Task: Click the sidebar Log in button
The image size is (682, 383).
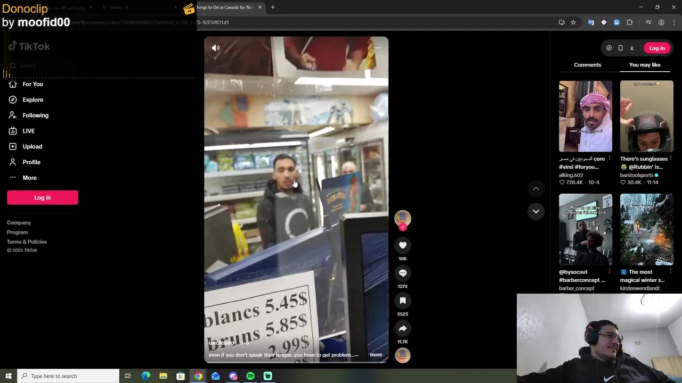Action: click(x=43, y=197)
